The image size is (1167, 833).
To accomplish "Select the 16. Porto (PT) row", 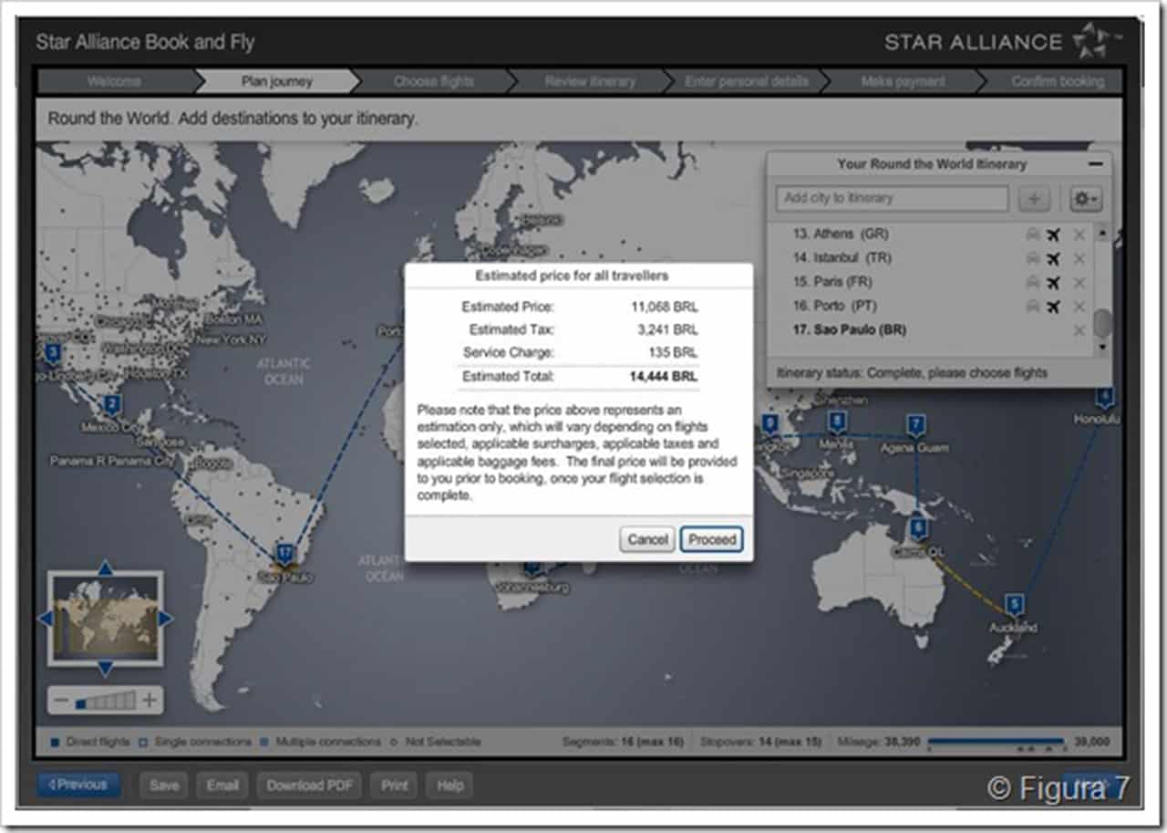I will pyautogui.click(x=931, y=306).
